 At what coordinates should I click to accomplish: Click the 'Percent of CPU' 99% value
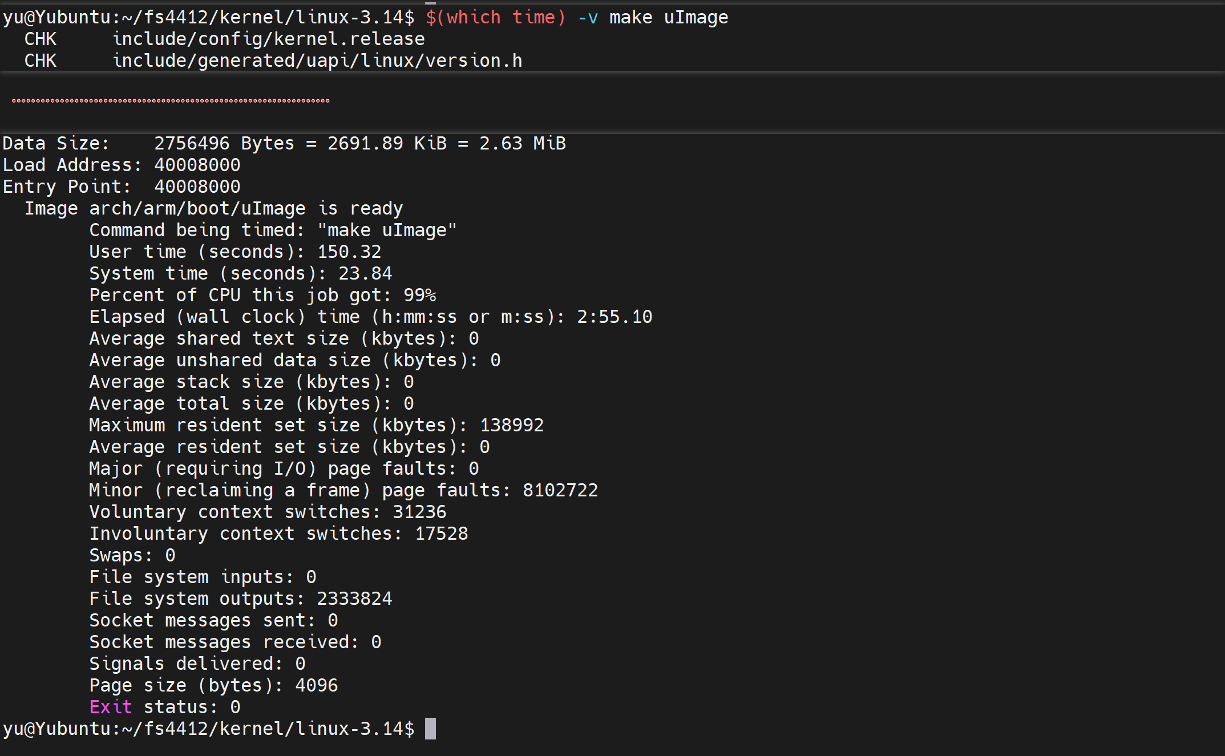(x=419, y=295)
